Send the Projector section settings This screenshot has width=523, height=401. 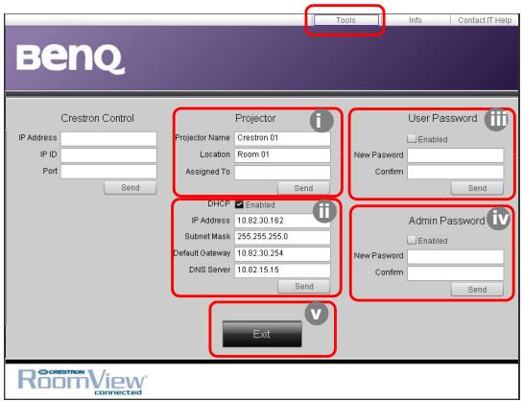(x=303, y=188)
